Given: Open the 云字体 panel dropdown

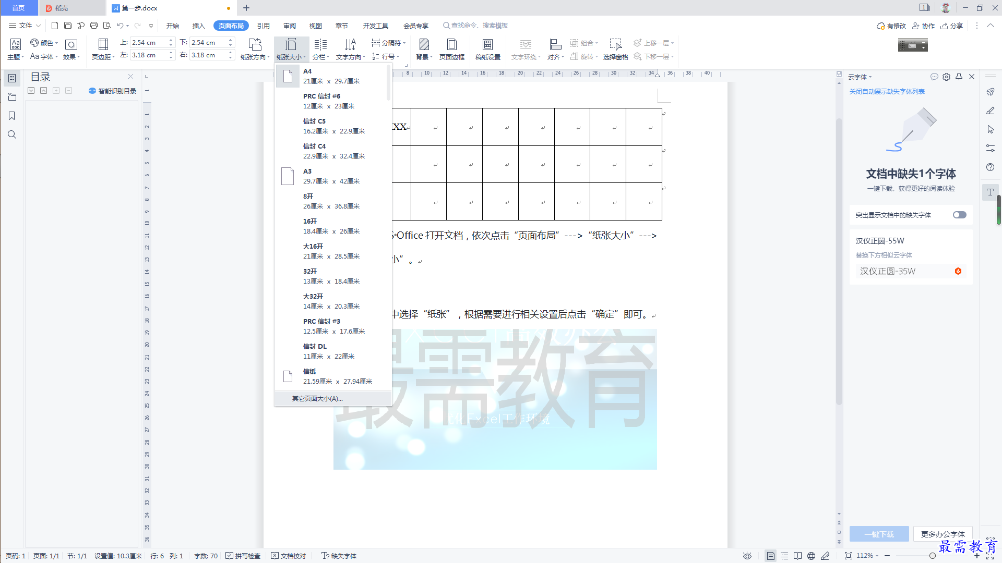Looking at the screenshot, I should point(860,77).
